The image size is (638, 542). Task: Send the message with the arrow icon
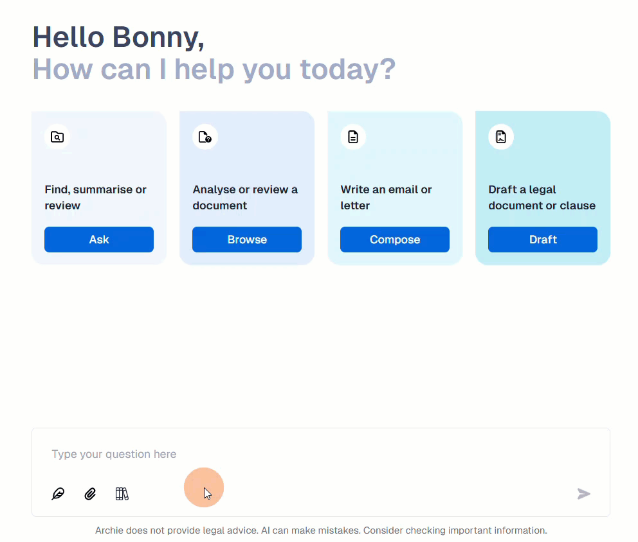(x=583, y=494)
